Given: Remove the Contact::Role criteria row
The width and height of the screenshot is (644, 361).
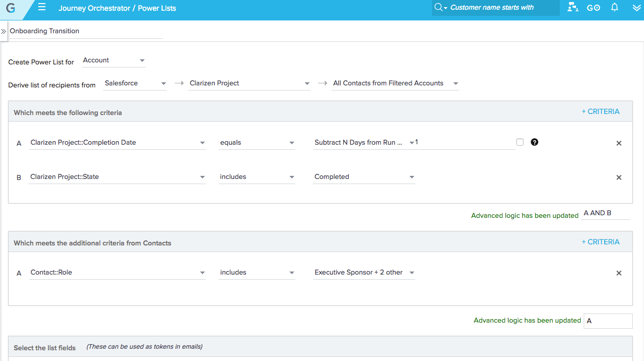Looking at the screenshot, I should tap(619, 273).
